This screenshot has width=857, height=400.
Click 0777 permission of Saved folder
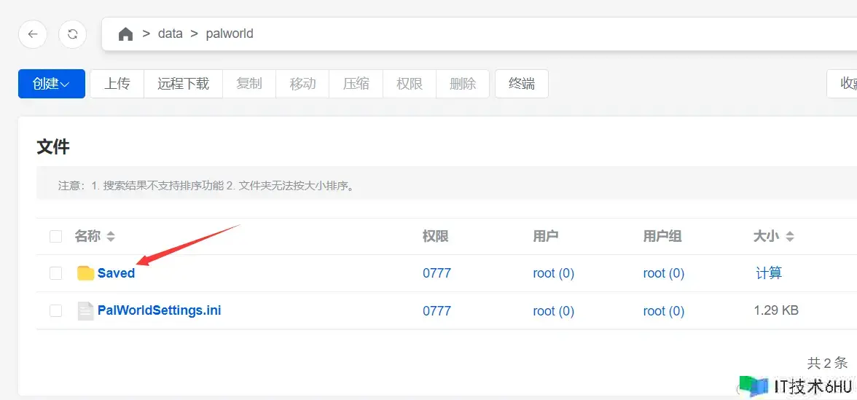(x=437, y=273)
